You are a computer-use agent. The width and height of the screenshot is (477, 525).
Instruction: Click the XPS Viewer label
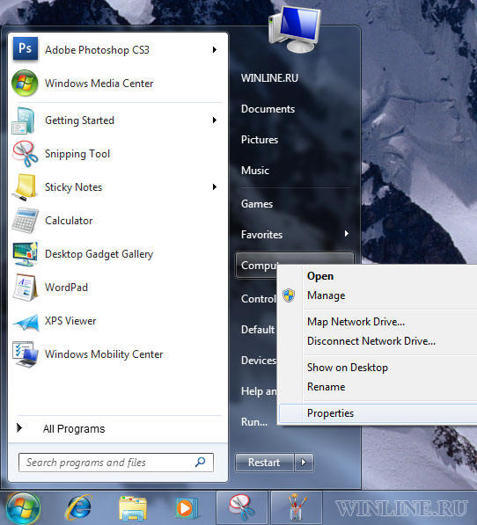point(70,321)
